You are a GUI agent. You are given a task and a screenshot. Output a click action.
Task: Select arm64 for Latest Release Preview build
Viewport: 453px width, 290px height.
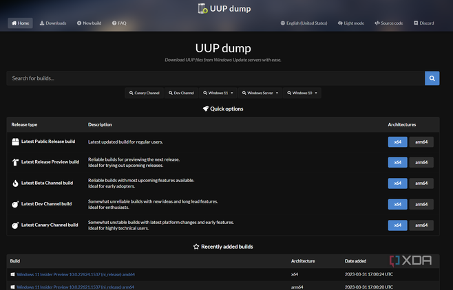pos(421,162)
